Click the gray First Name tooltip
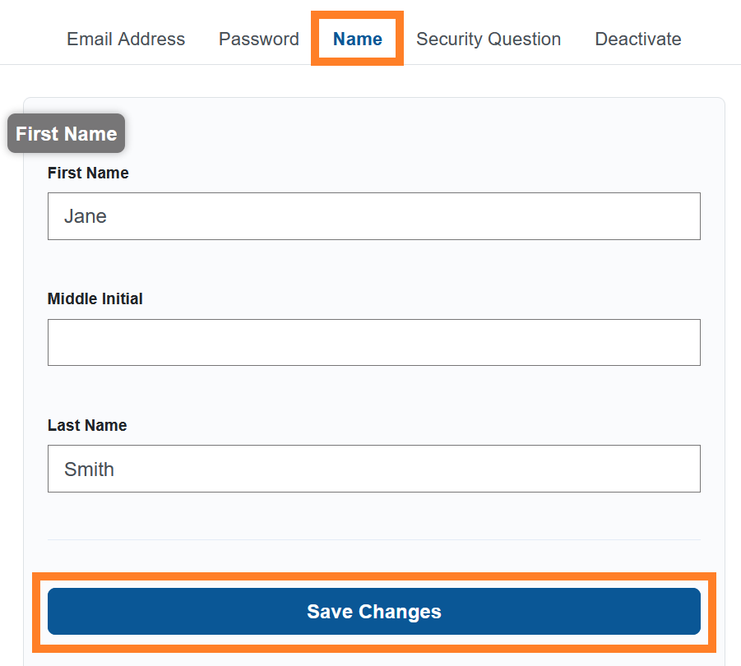 (66, 133)
